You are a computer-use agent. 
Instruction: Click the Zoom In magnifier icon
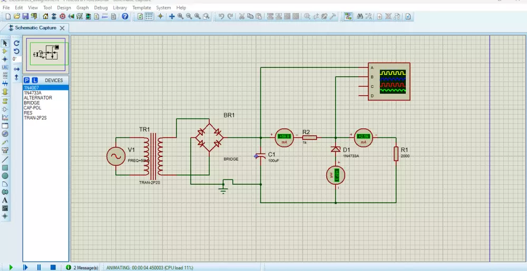coord(180,17)
